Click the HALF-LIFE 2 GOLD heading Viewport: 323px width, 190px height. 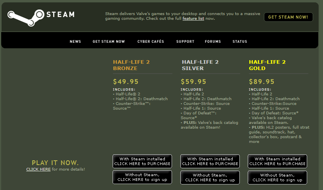(267, 65)
